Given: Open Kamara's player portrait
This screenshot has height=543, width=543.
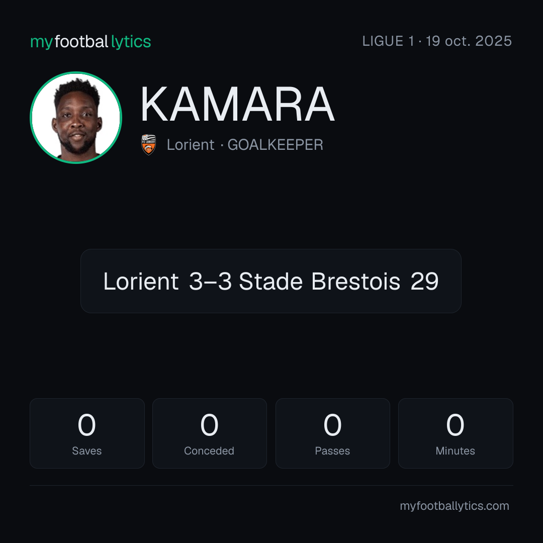Looking at the screenshot, I should (76, 117).
